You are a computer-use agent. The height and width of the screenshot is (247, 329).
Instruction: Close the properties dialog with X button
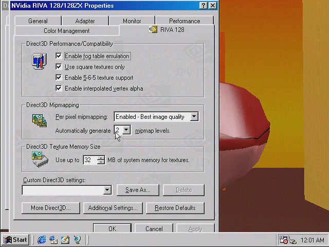213,6
